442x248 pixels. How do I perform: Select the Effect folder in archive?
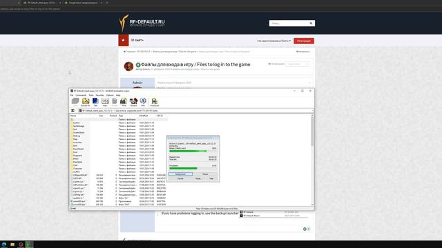point(75,158)
